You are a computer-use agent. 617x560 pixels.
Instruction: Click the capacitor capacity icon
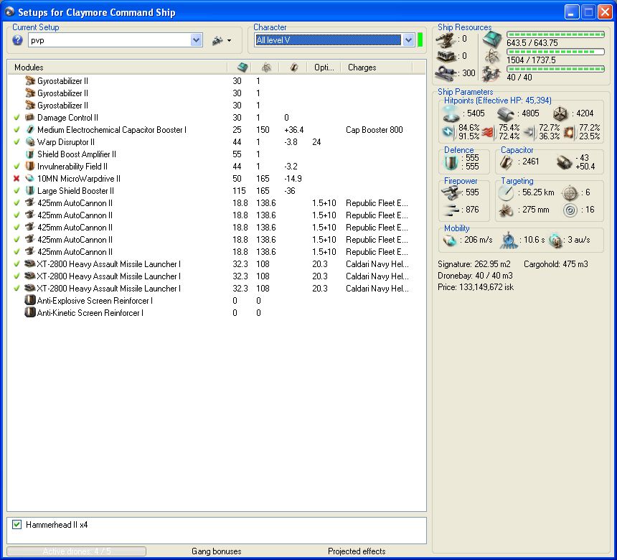[x=506, y=162]
